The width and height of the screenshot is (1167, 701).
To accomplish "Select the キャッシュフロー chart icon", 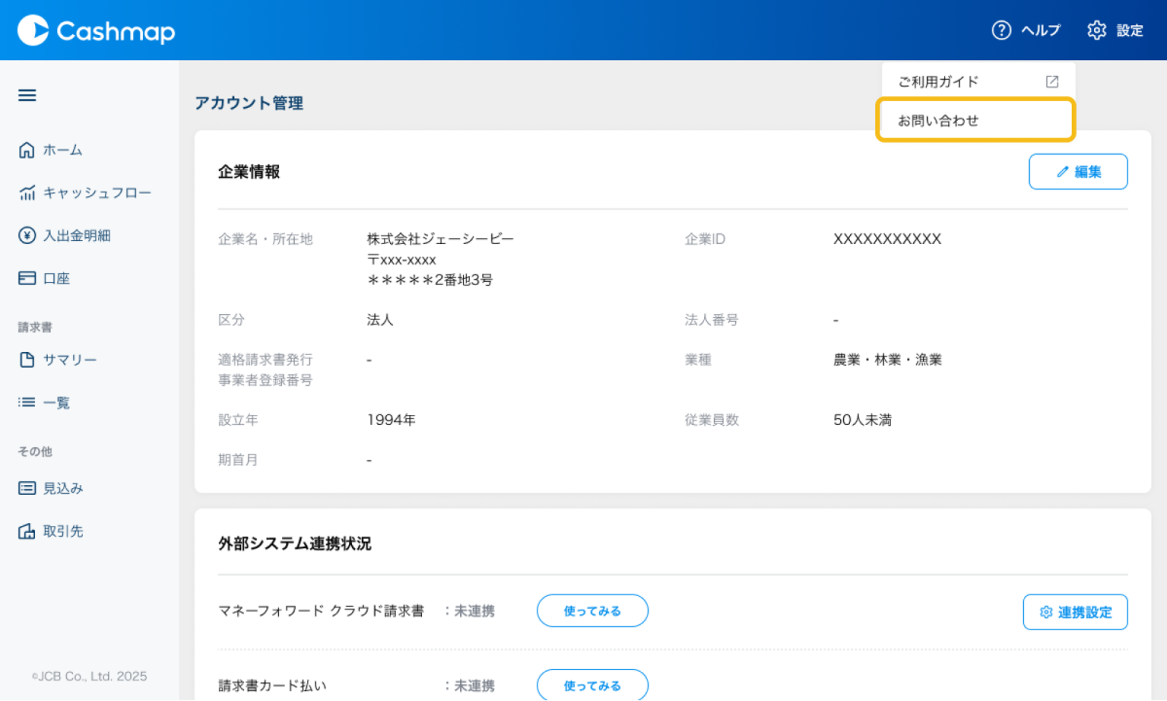I will click(x=27, y=192).
